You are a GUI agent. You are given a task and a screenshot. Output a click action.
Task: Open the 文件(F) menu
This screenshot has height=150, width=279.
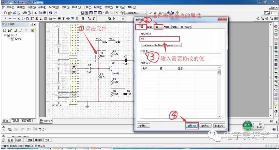[x=10, y=7]
